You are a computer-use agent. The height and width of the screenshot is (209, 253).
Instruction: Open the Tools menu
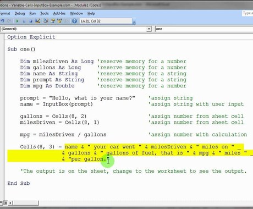[x=45, y=13]
